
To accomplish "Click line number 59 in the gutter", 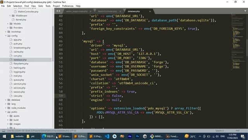I will coord(60,96).
